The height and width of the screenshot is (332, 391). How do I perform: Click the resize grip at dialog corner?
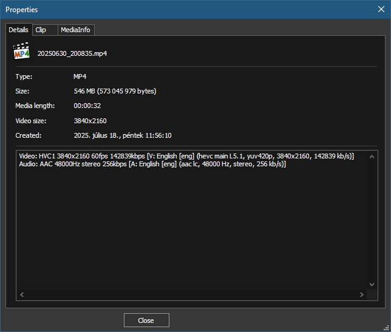[386, 328]
